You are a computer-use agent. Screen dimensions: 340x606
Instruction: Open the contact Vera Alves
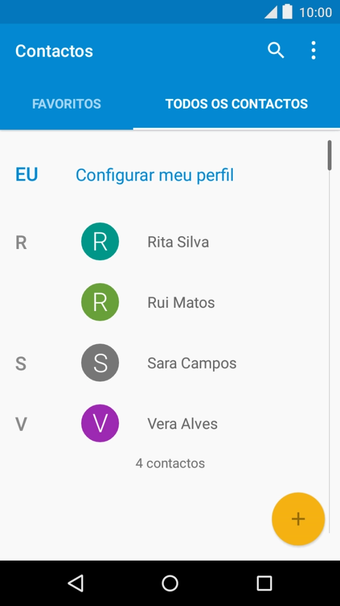pos(183,423)
